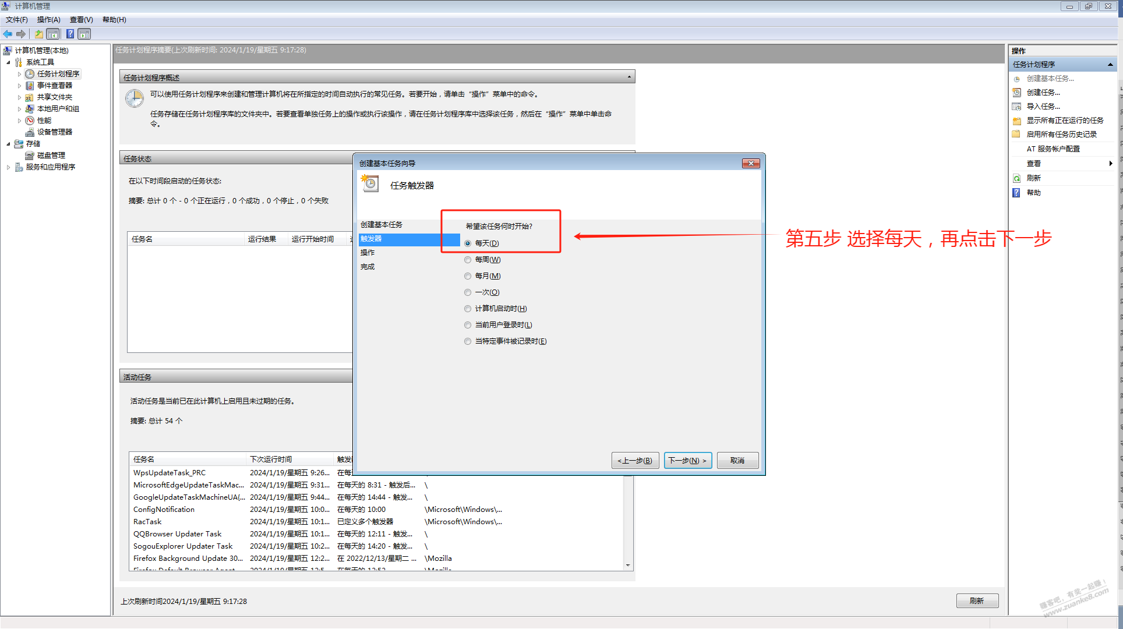Click the 计算机管理(本地) computer icon
Screen dimensions: 1123x629
tap(8, 51)
